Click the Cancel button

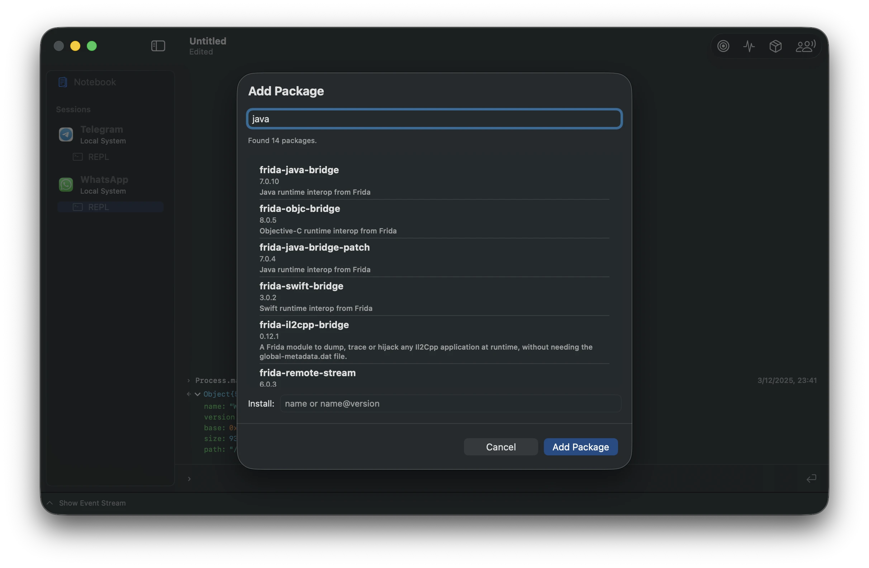[x=500, y=447]
